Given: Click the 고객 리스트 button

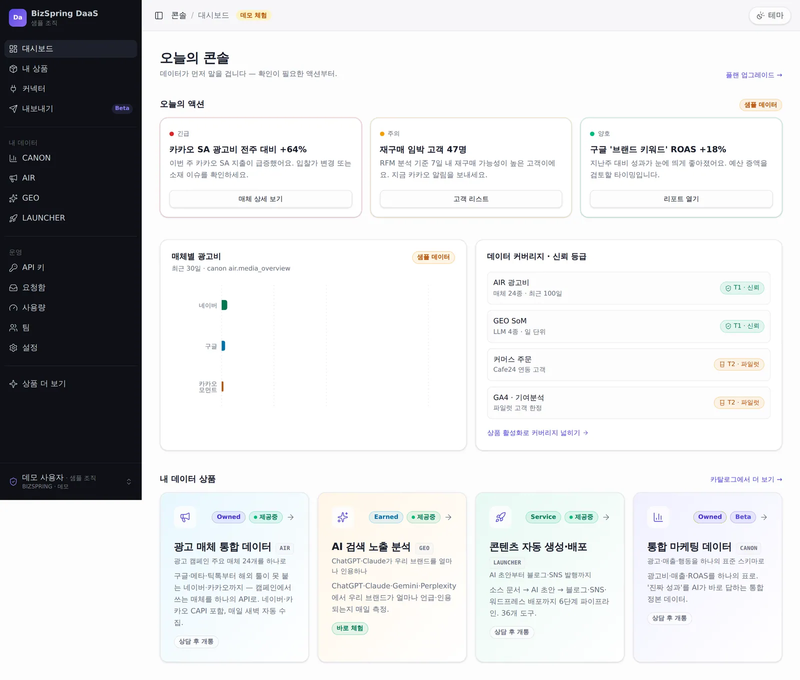Looking at the screenshot, I should coord(471,199).
